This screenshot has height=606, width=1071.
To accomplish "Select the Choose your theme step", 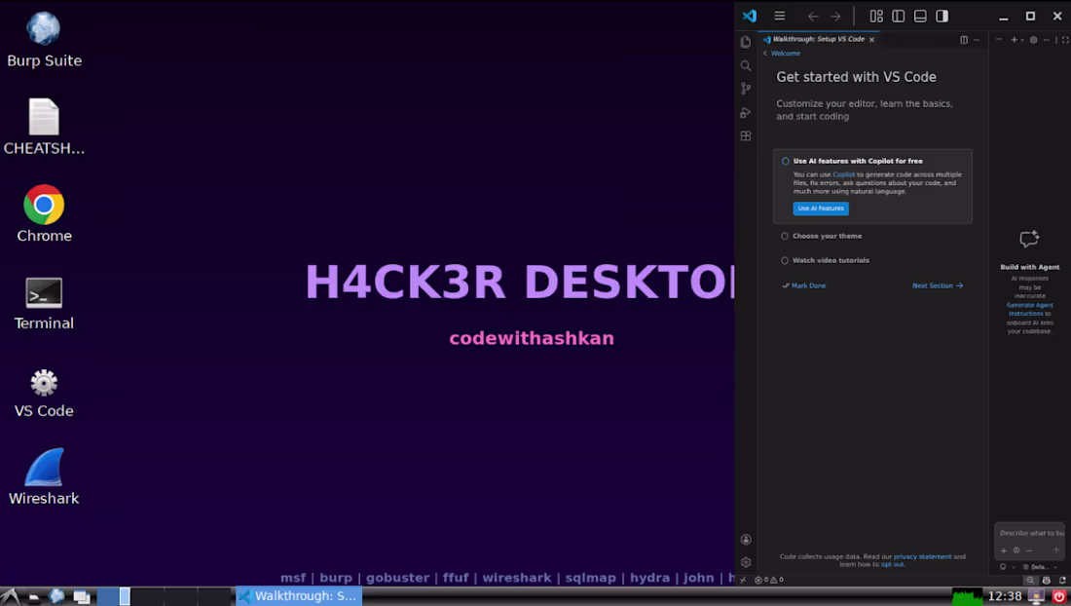I will (x=828, y=237).
